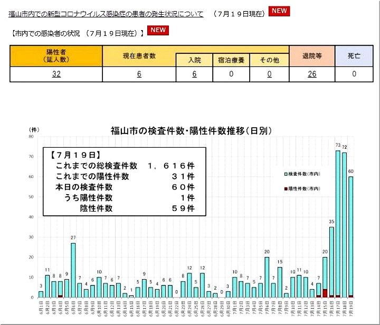380x325 pixels.
Task: Click the NEW badge after 市内での感染者の状況
Action: (x=158, y=31)
